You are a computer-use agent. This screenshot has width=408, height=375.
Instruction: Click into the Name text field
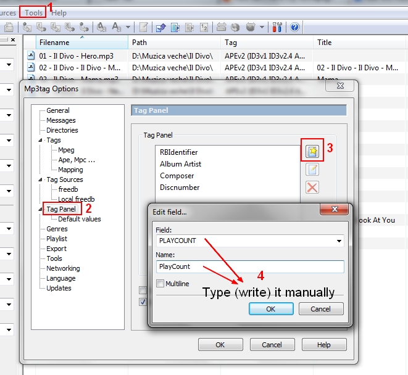(x=250, y=267)
